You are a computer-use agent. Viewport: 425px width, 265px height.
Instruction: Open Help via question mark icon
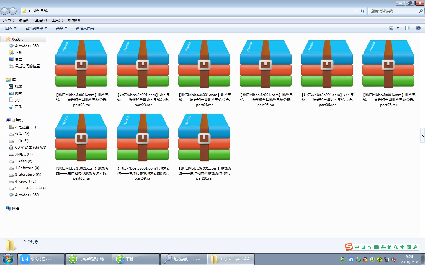418,28
